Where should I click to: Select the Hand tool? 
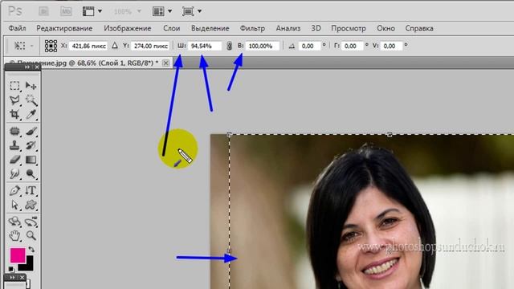pyautogui.click(x=14, y=235)
